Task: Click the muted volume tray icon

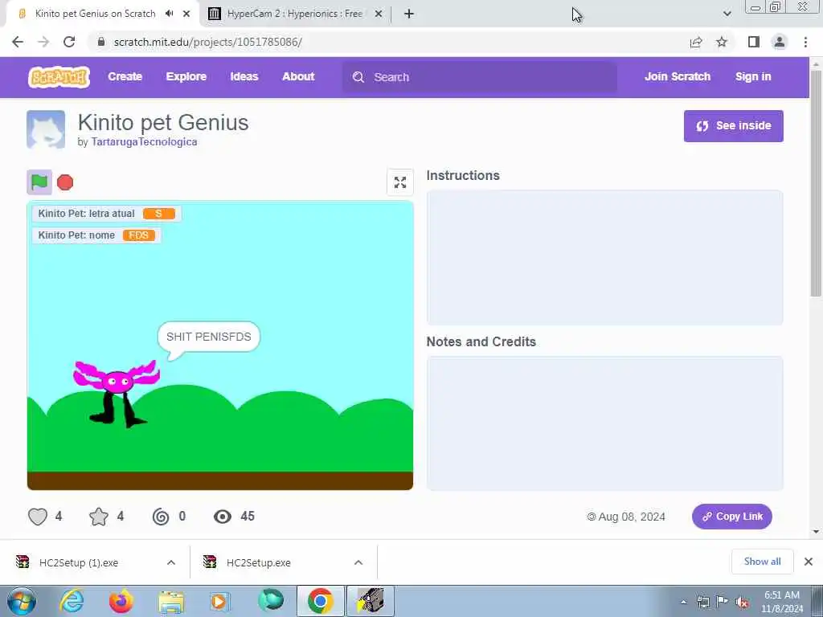Action: point(742,602)
